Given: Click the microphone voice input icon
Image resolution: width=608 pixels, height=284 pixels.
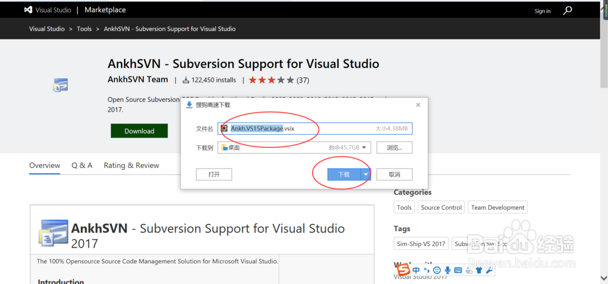Looking at the screenshot, I should 447,270.
